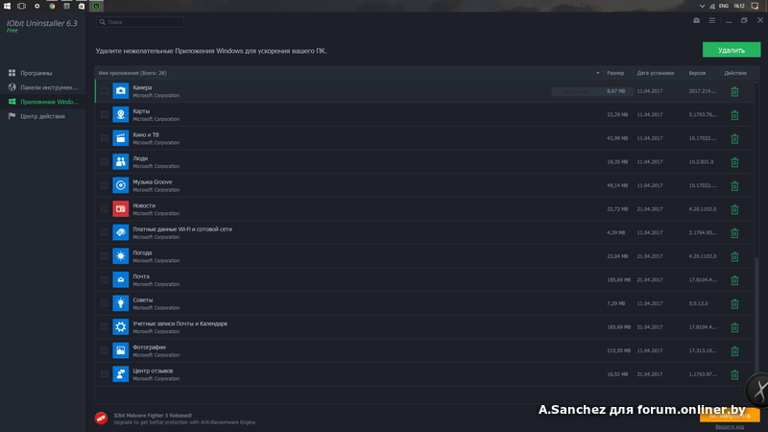Screen dimensions: 768x432
Task: Remove Центр отзывов via trash icon
Action: [x=734, y=374]
